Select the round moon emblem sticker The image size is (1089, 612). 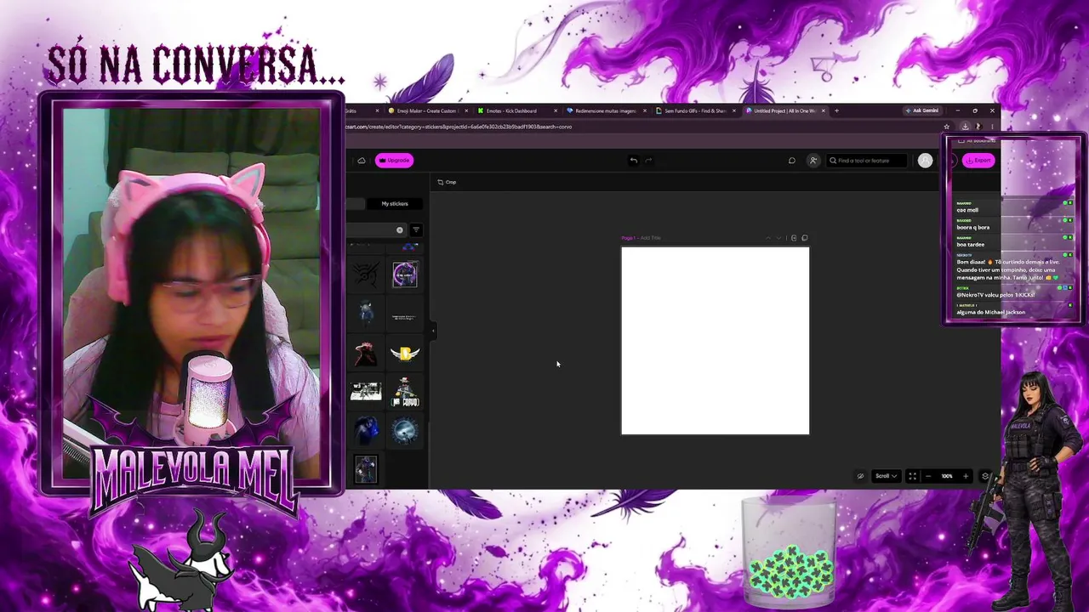point(405,430)
